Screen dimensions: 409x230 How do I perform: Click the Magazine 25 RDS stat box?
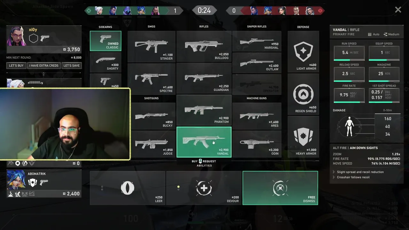pos(384,74)
